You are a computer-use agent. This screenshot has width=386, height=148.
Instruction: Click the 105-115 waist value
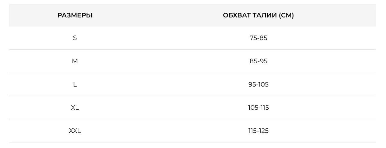click(258, 108)
